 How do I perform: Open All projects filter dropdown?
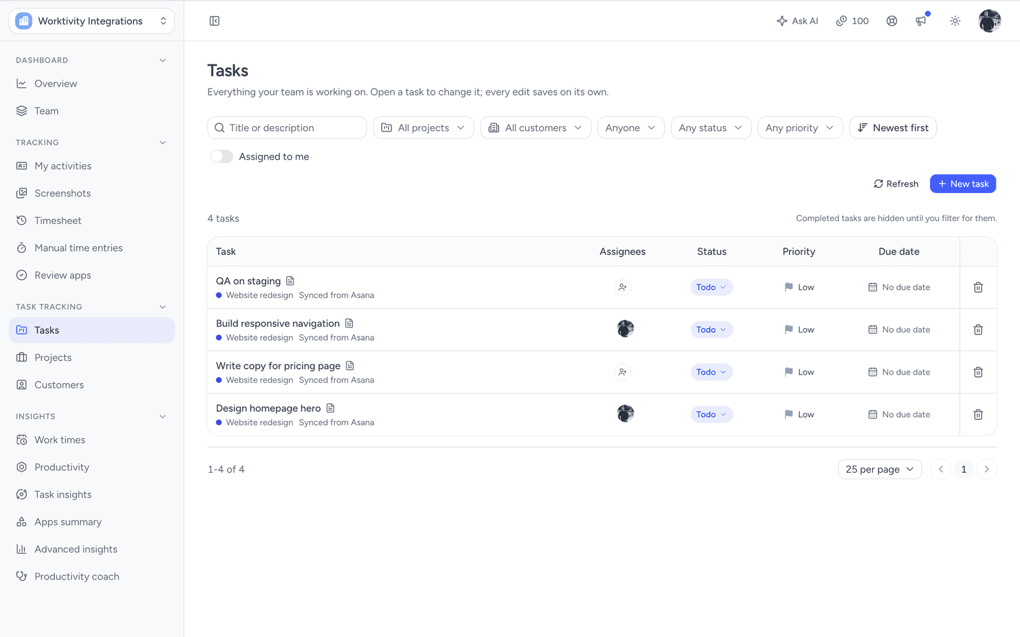(423, 128)
